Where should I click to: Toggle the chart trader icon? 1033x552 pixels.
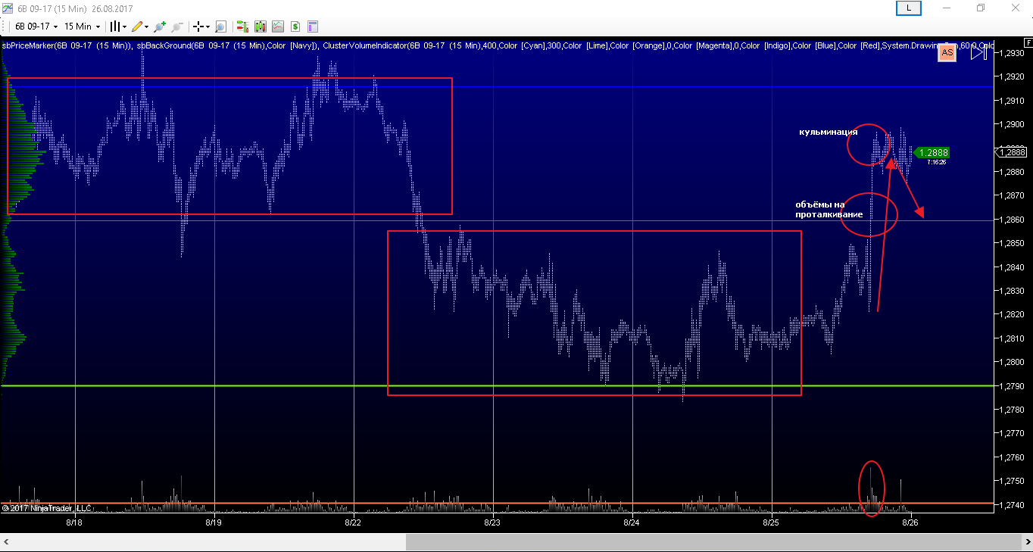[x=242, y=27]
